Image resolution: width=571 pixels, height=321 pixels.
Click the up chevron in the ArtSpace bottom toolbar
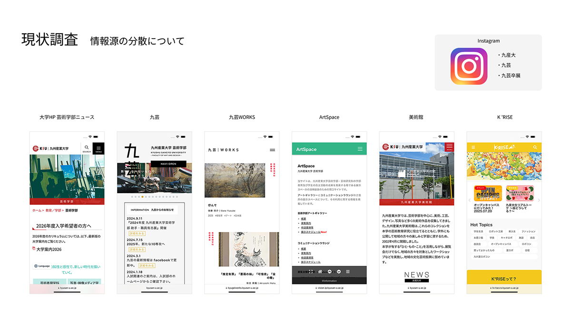[x=330, y=272]
